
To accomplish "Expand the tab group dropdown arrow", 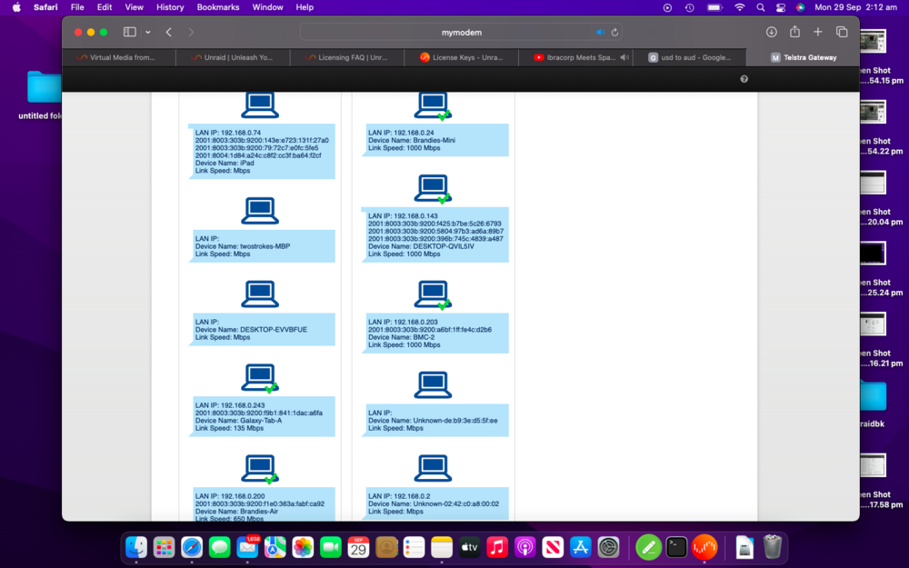I will pos(148,33).
